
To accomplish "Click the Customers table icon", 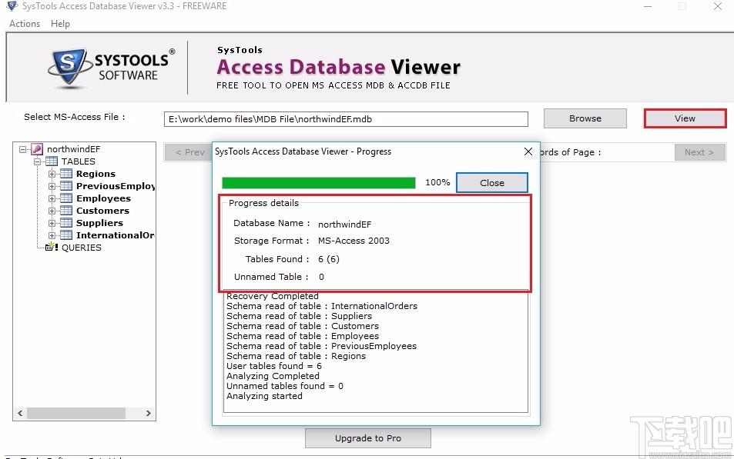I will [x=66, y=211].
